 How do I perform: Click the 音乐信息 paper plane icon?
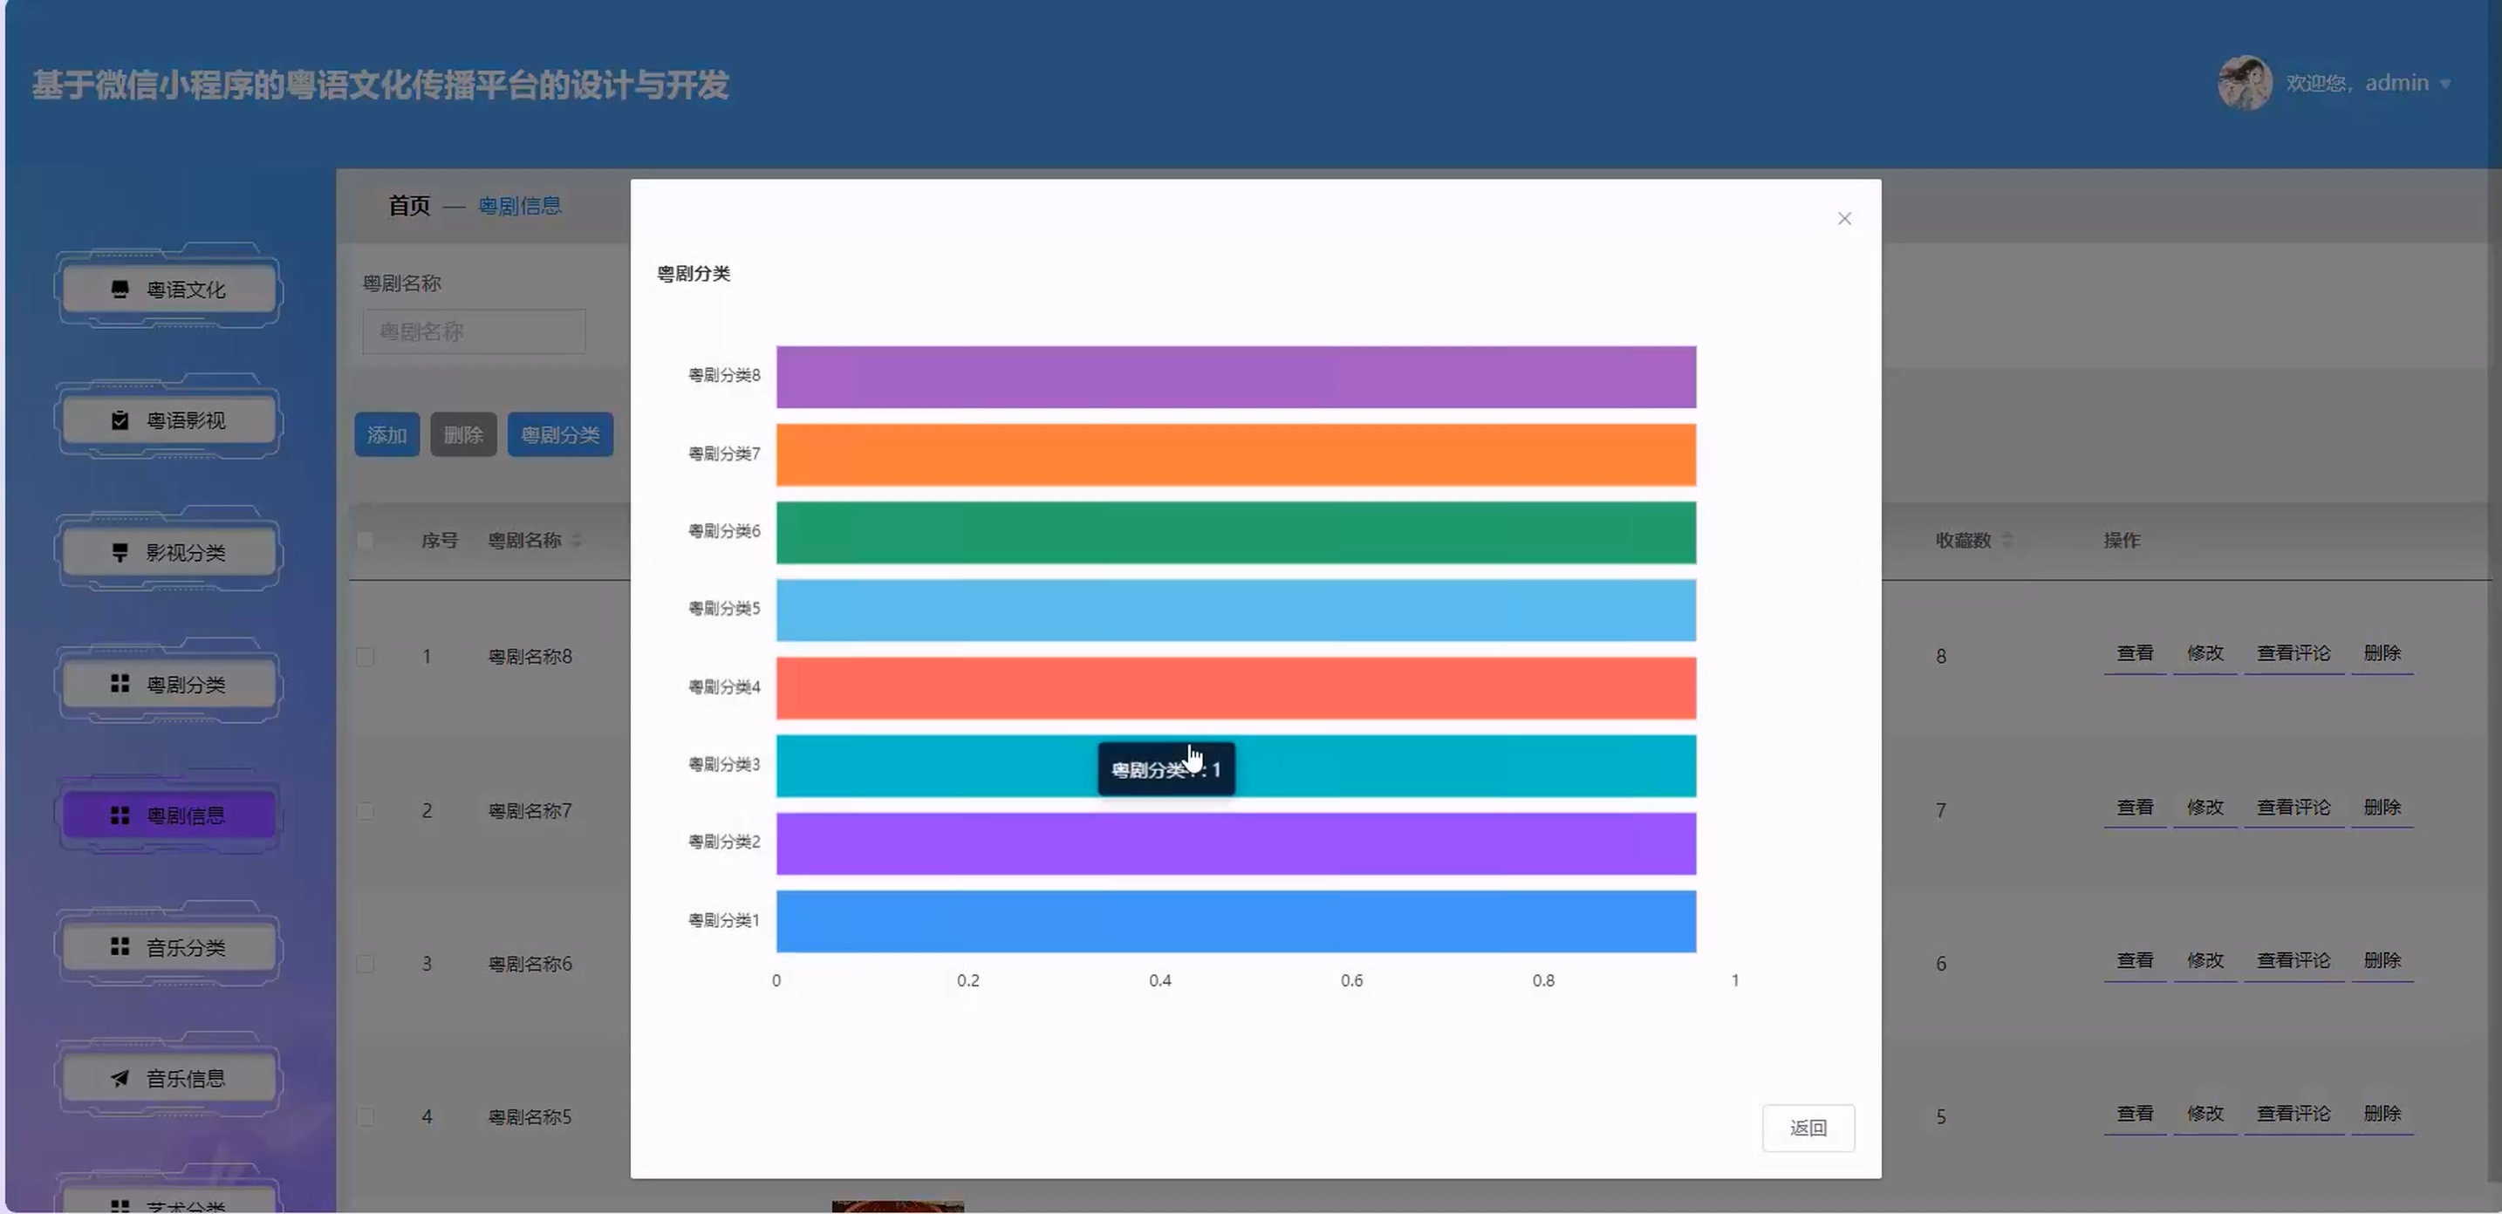[x=120, y=1078]
